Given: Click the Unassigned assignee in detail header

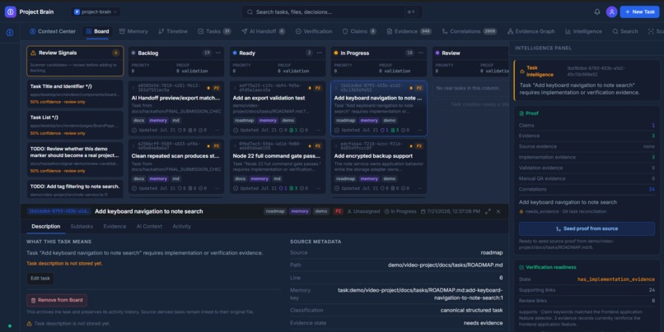Looking at the screenshot, I should pos(363,211).
